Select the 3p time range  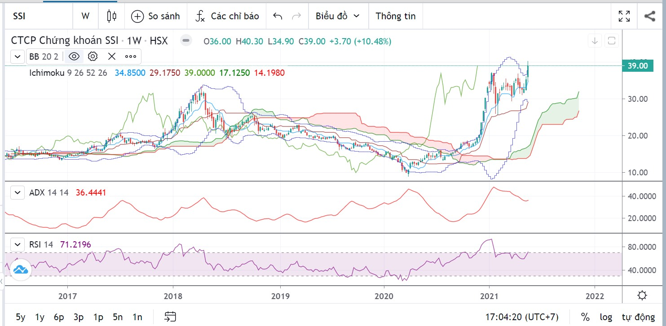(x=79, y=317)
